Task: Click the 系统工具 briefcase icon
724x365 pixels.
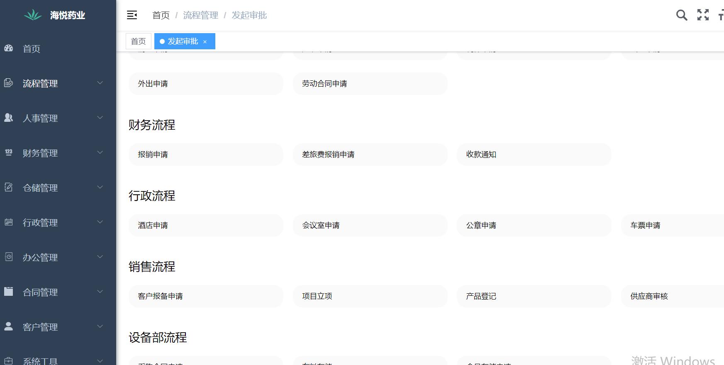Action: tap(9, 361)
